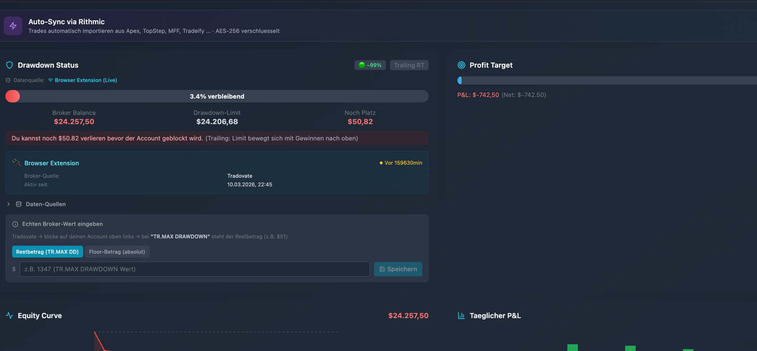Click the Drawdown-Limit value $24.206,68
757x351 pixels.
pyautogui.click(x=217, y=122)
